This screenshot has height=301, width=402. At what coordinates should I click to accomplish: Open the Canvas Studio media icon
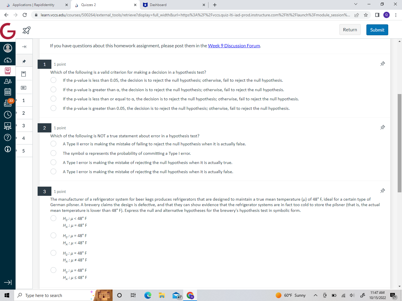pyautogui.click(x=7, y=126)
